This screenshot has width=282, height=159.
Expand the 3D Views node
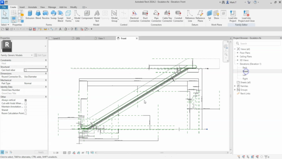pyautogui.click(x=237, y=60)
